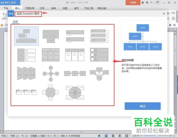The image size is (178, 138).
Task: Click the 拼写检查 spell check status item
Action: coord(74,136)
